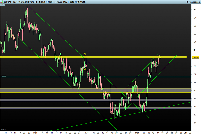Click the yellow current price tag 1.89079
Screen dimensions: 201x134
[x=196, y=58]
